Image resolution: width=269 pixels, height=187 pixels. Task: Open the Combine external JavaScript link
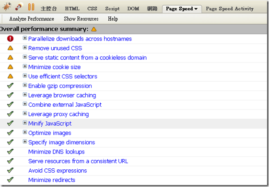[65, 105]
